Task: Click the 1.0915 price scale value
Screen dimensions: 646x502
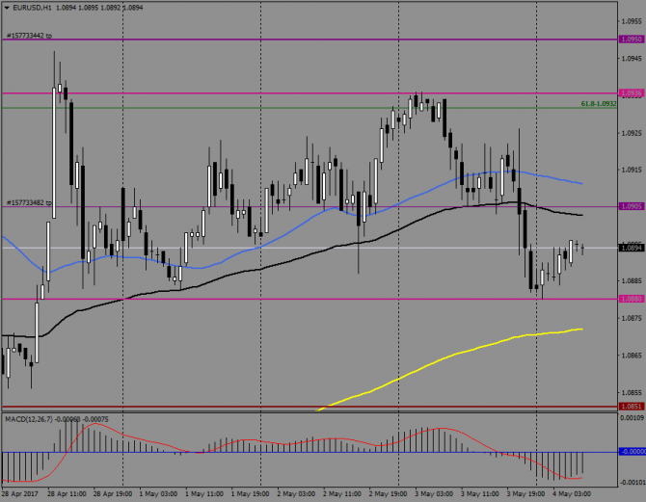Action: (632, 170)
